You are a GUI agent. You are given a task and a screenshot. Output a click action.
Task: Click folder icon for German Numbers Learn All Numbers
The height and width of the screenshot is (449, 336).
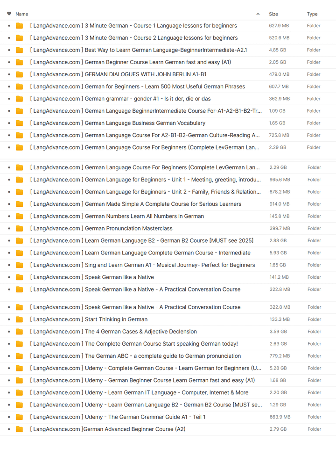click(20, 216)
